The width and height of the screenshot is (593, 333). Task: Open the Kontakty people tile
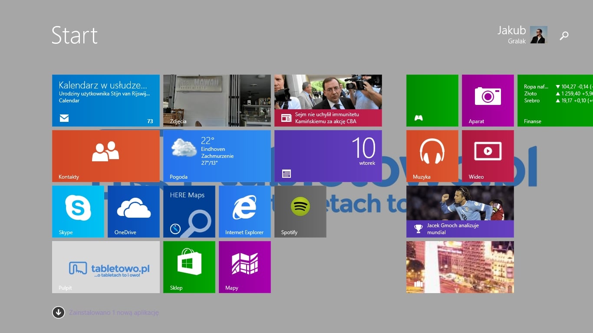click(106, 156)
